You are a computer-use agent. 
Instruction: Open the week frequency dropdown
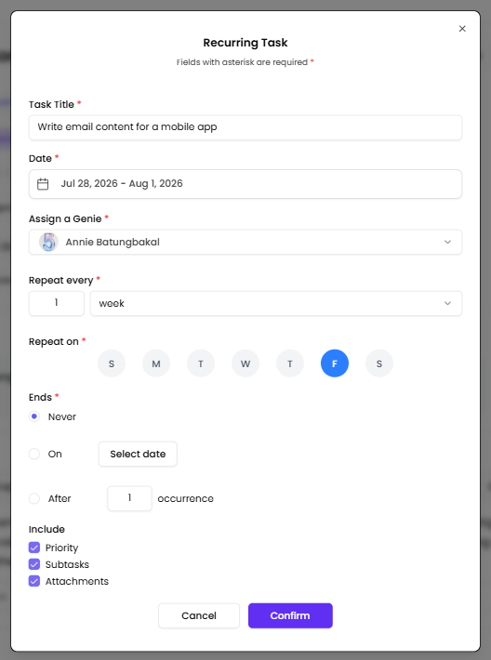[276, 303]
